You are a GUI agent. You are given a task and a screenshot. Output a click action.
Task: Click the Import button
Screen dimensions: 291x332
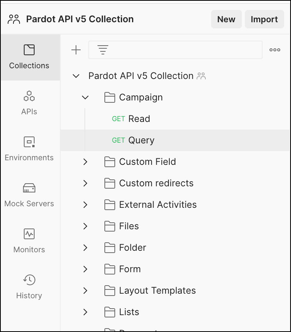point(264,19)
